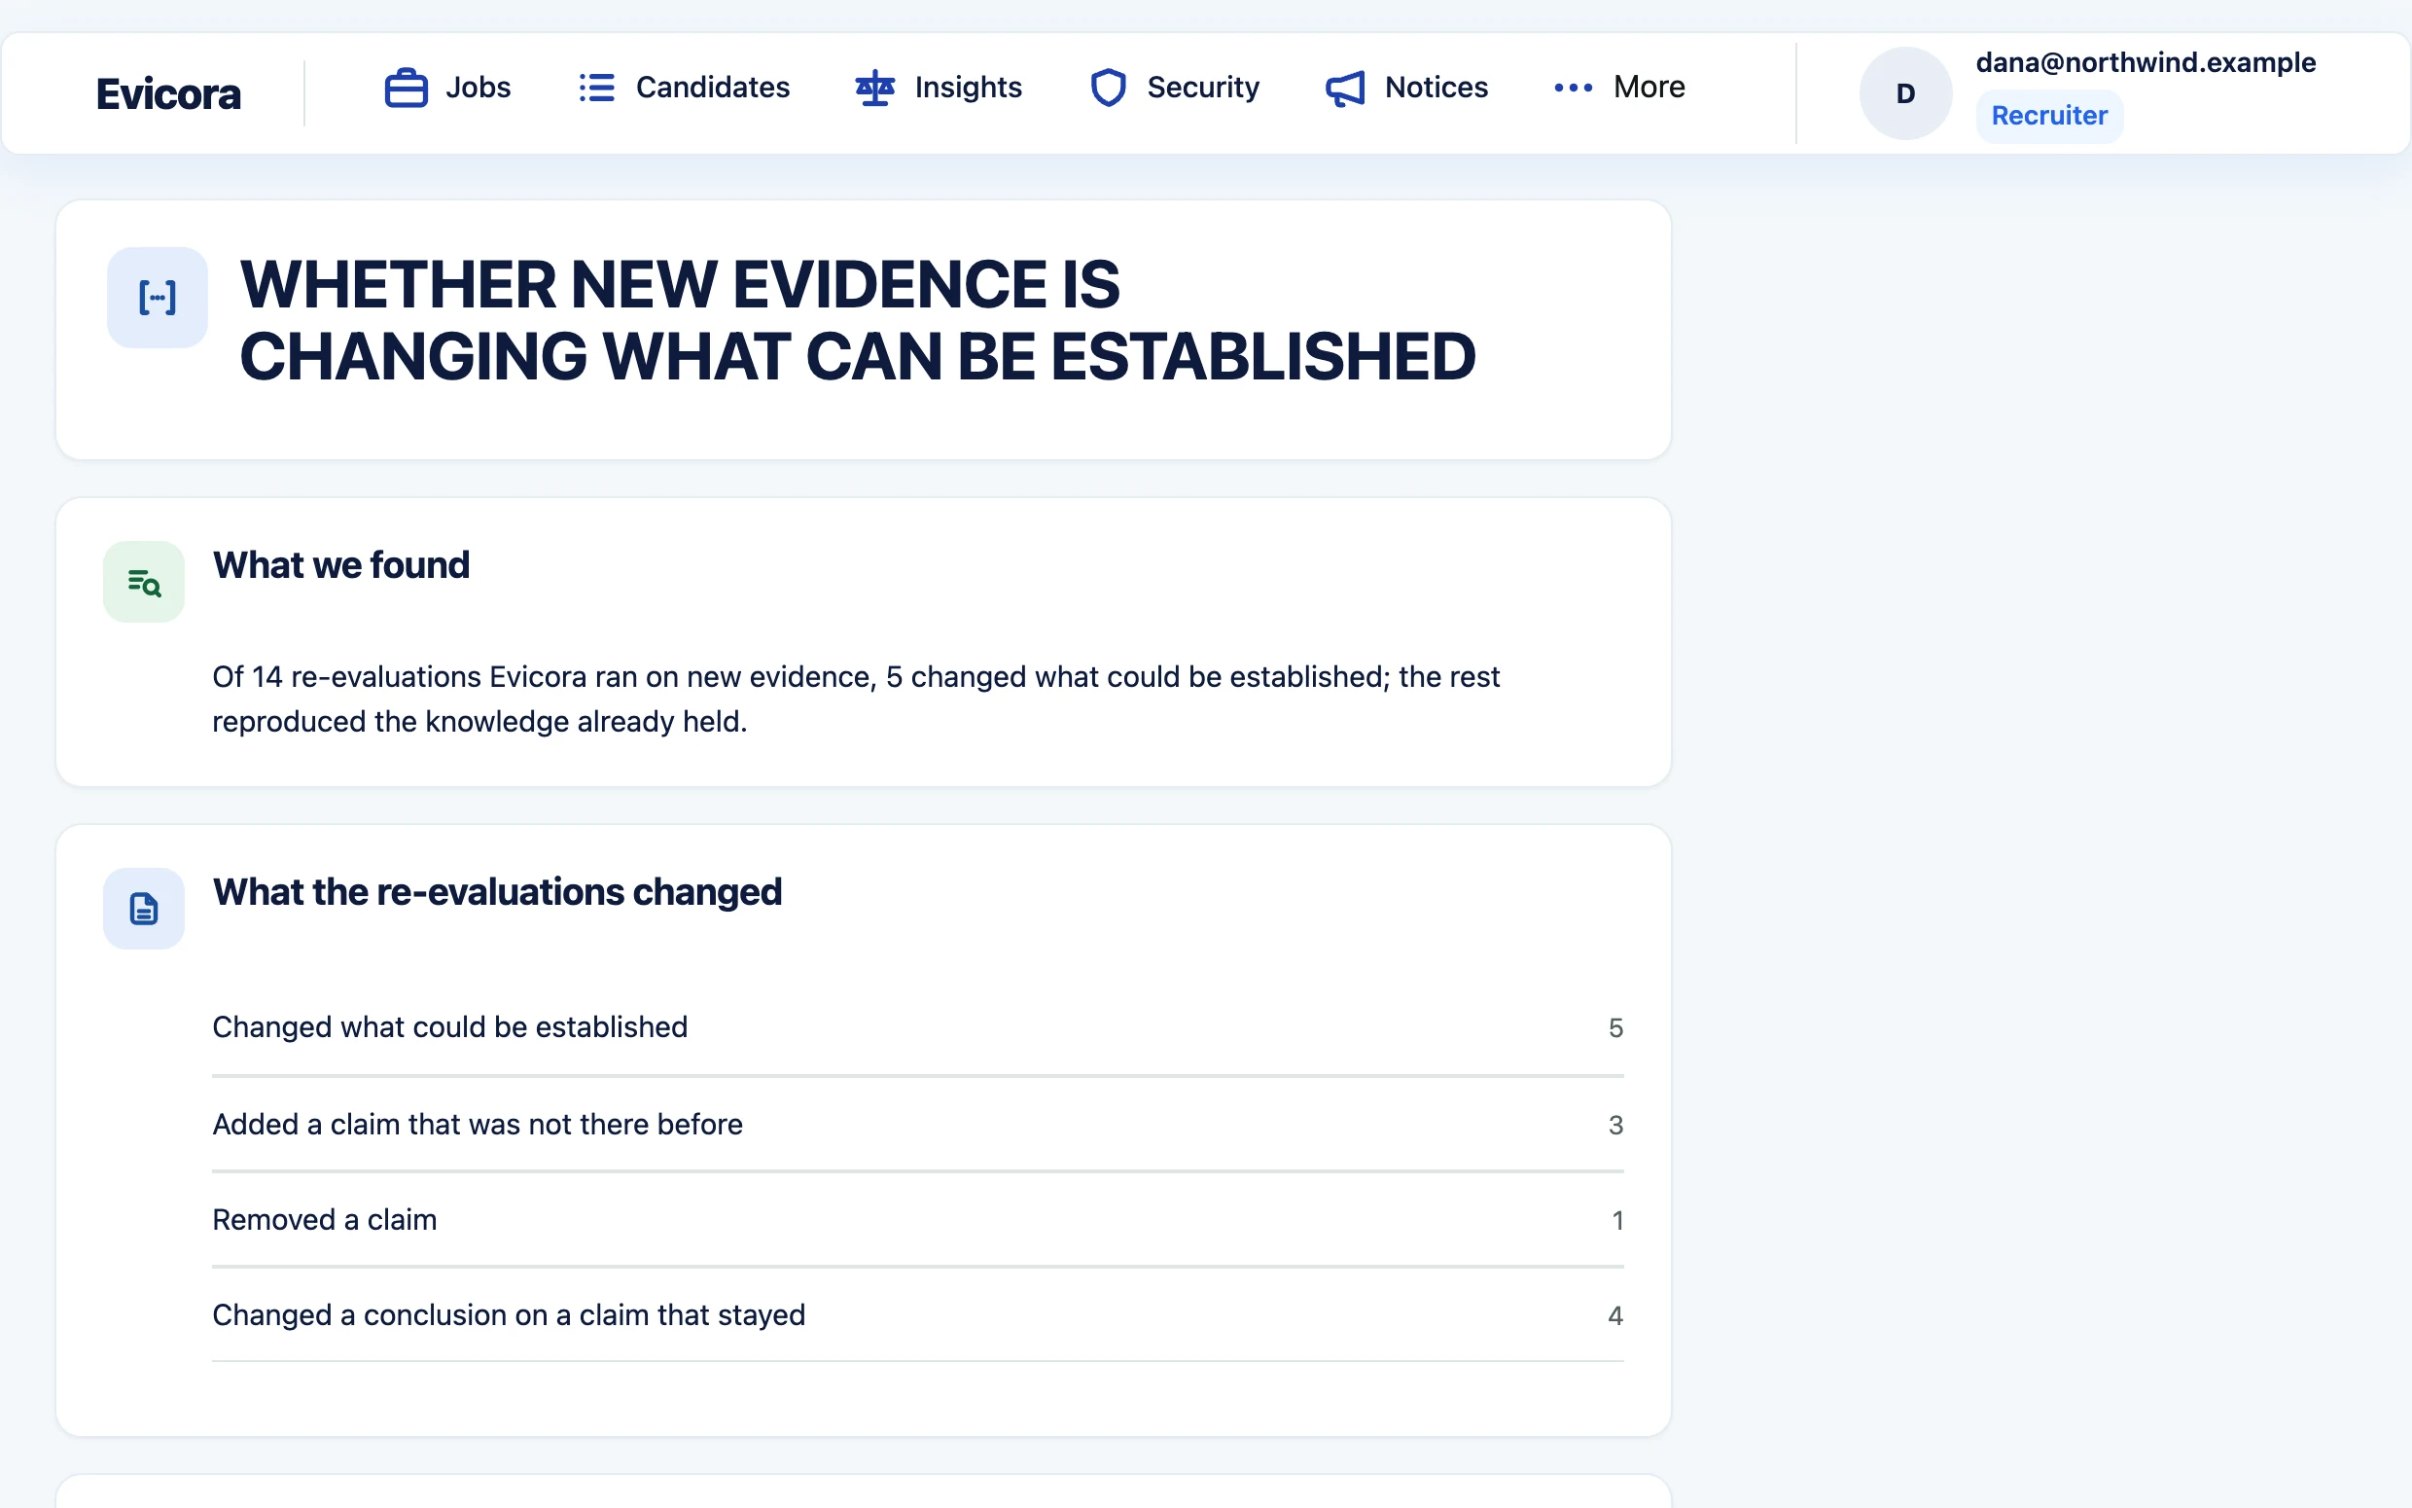The width and height of the screenshot is (2412, 1508).
Task: Click the megaphone icon next to Notices
Action: click(x=1344, y=88)
